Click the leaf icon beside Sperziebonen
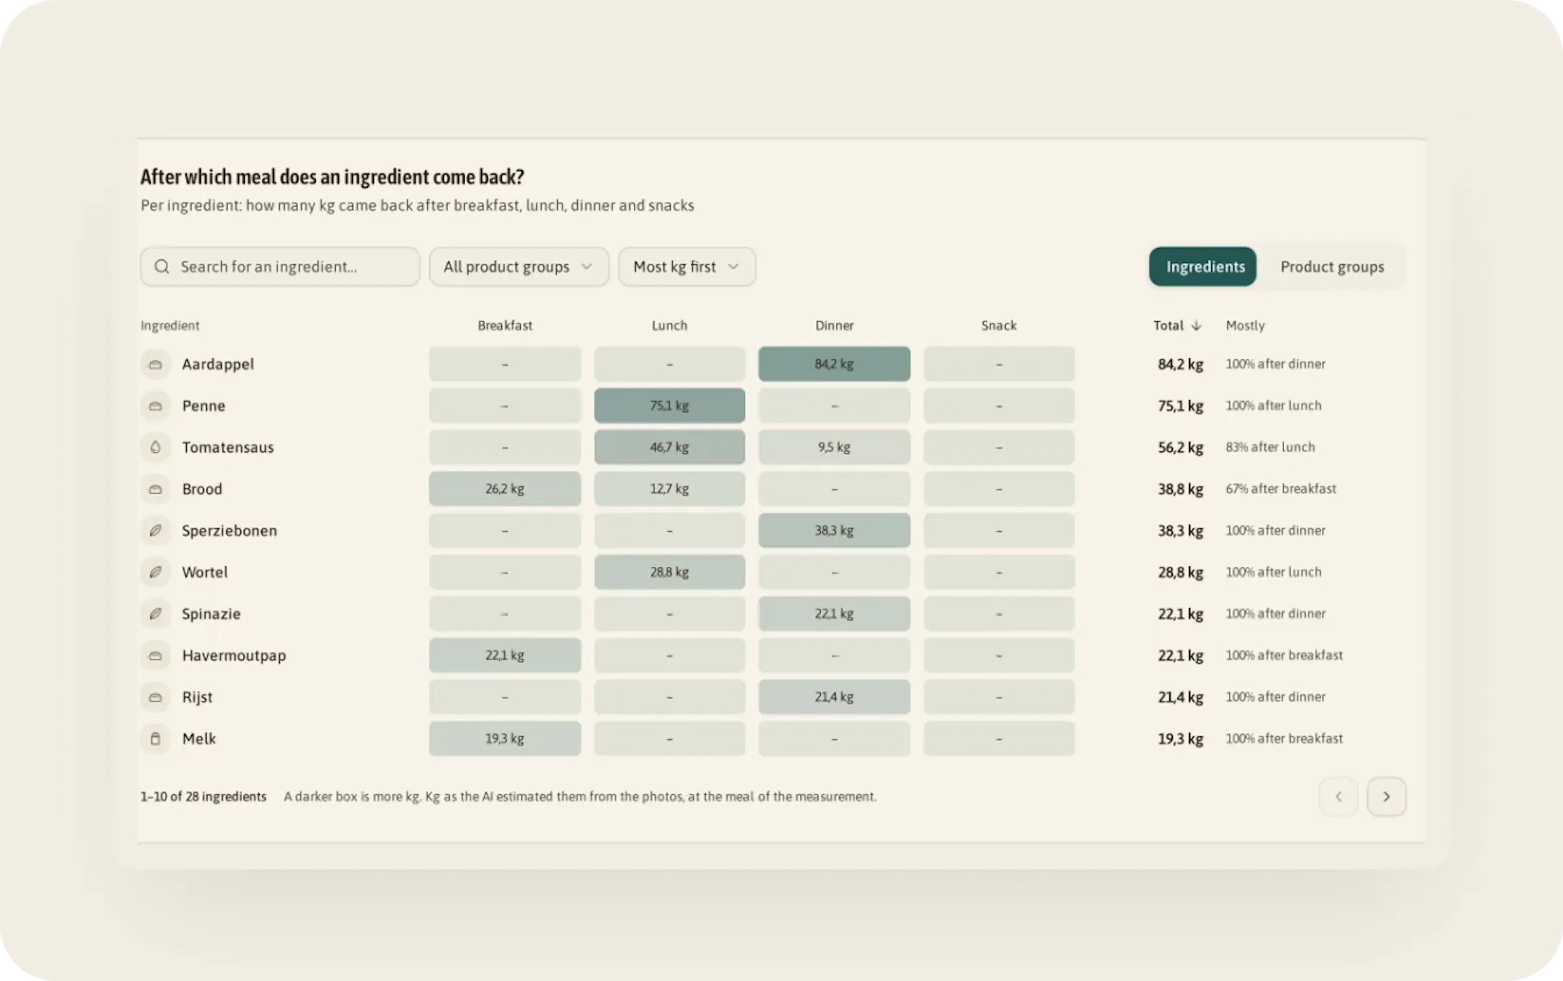This screenshot has width=1563, height=981. [155, 531]
